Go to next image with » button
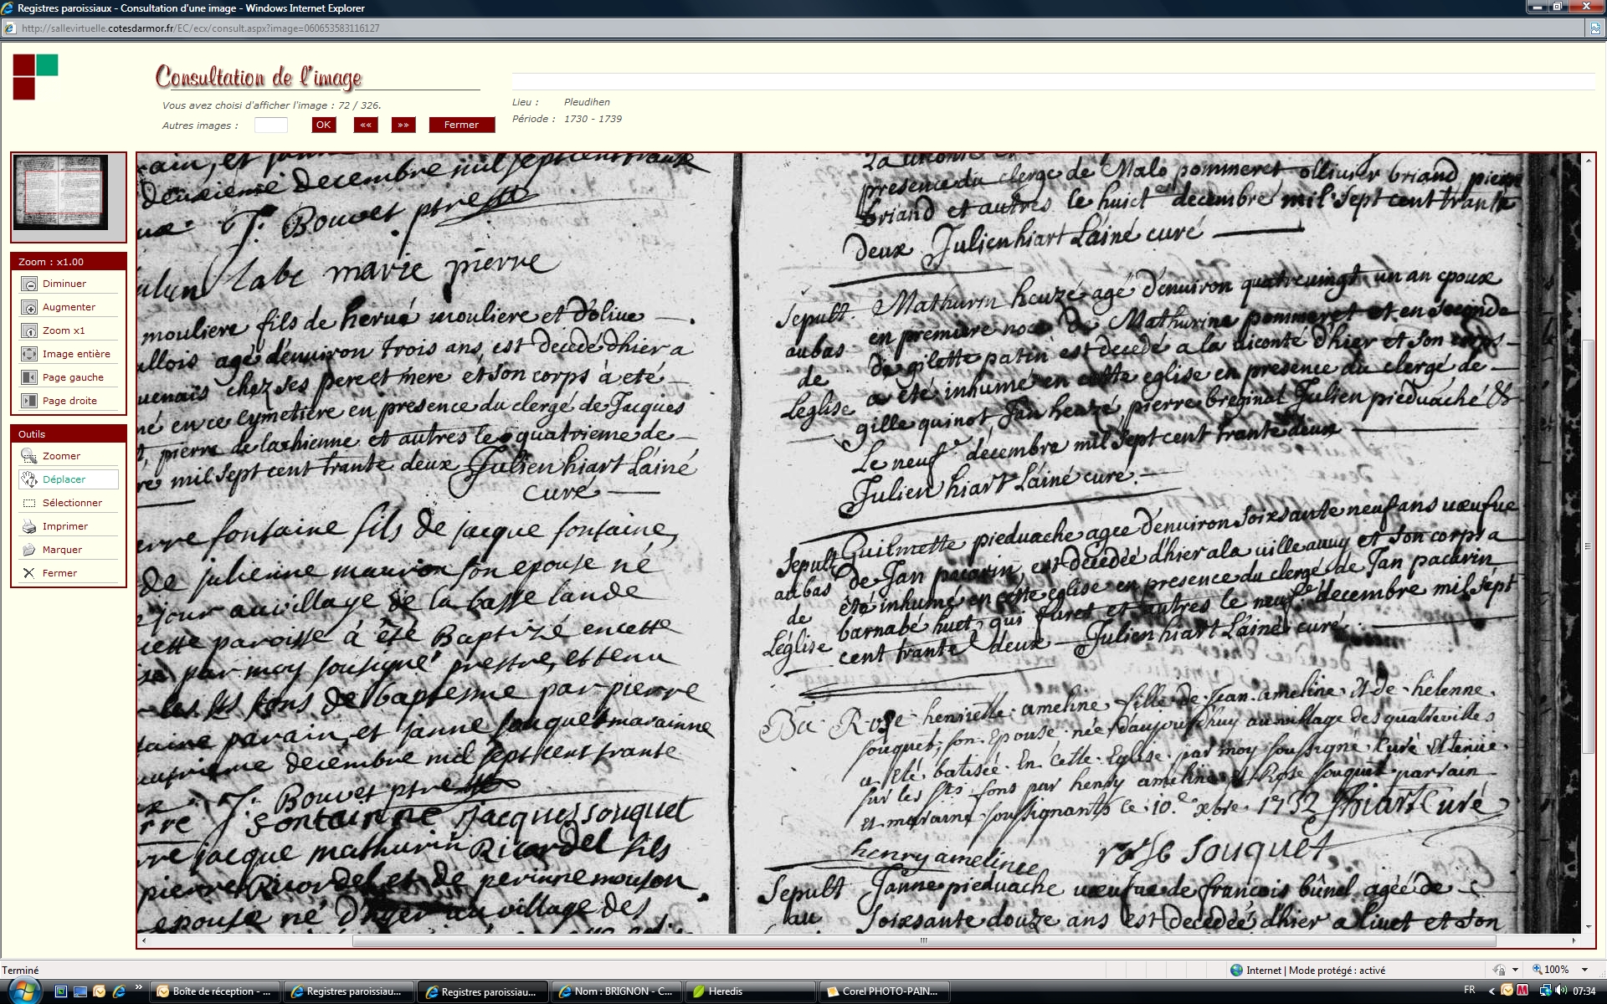1607x1004 pixels. (403, 125)
